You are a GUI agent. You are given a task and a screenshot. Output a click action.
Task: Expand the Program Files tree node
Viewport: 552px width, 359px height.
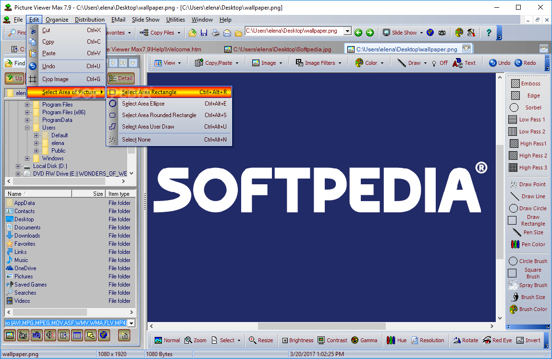click(x=27, y=105)
